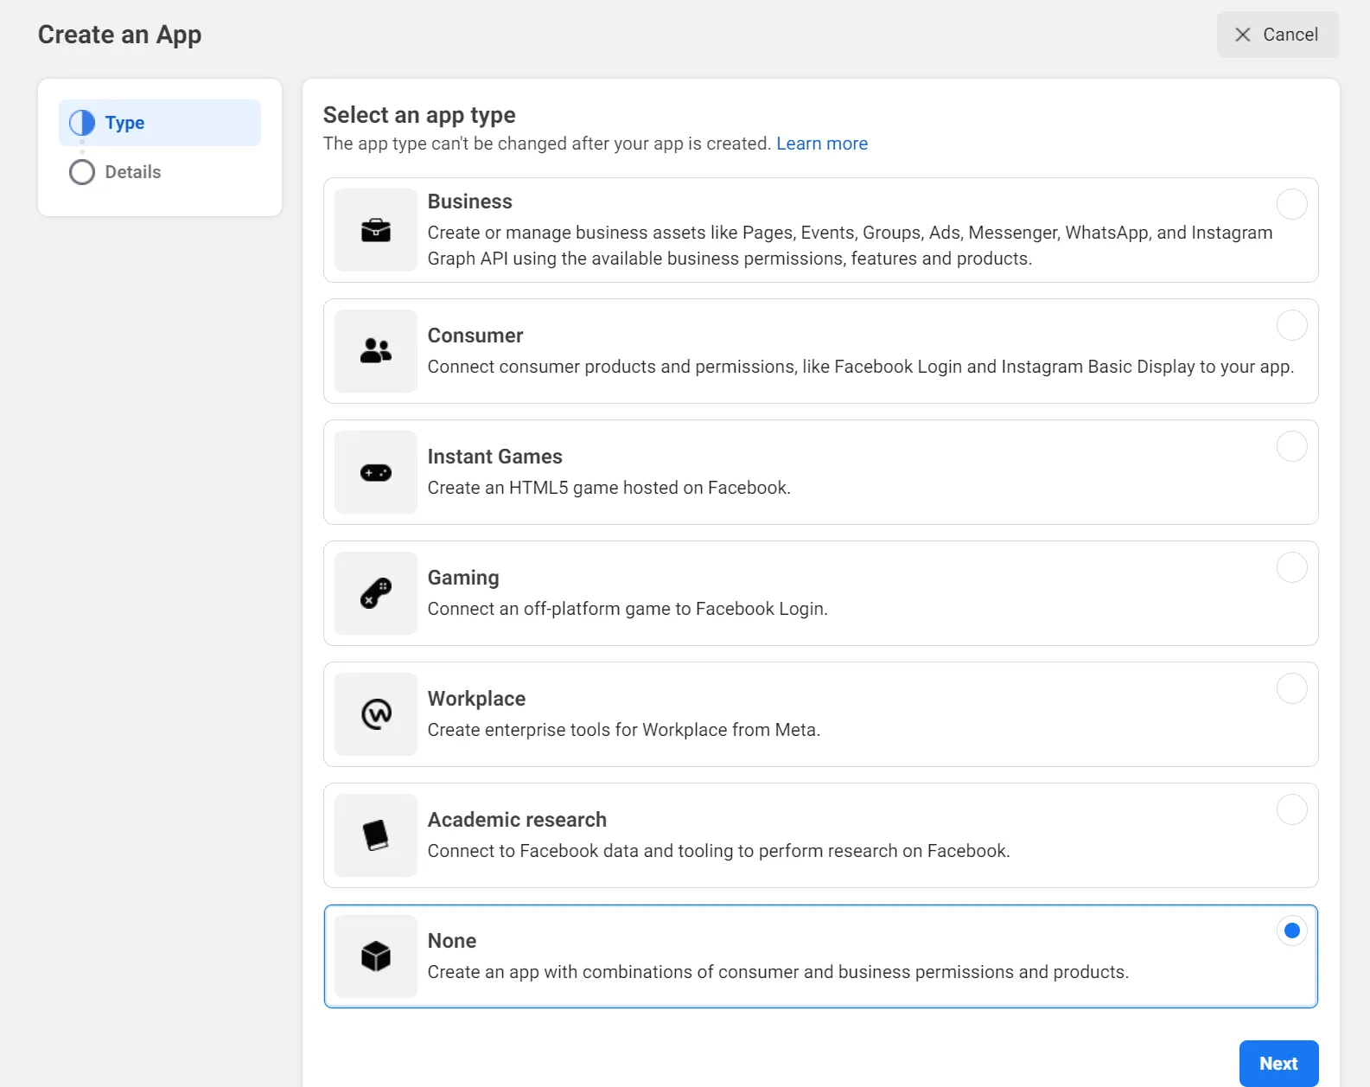The width and height of the screenshot is (1370, 1087).
Task: Click the None title text
Action: (x=452, y=941)
